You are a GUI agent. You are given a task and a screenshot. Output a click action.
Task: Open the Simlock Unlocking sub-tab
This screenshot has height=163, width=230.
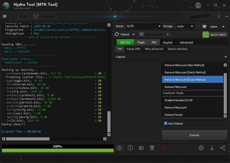(x=178, y=49)
